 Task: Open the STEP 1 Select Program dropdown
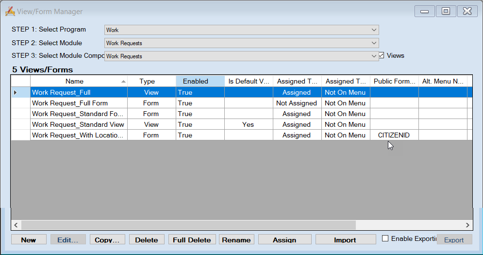pyautogui.click(x=242, y=30)
